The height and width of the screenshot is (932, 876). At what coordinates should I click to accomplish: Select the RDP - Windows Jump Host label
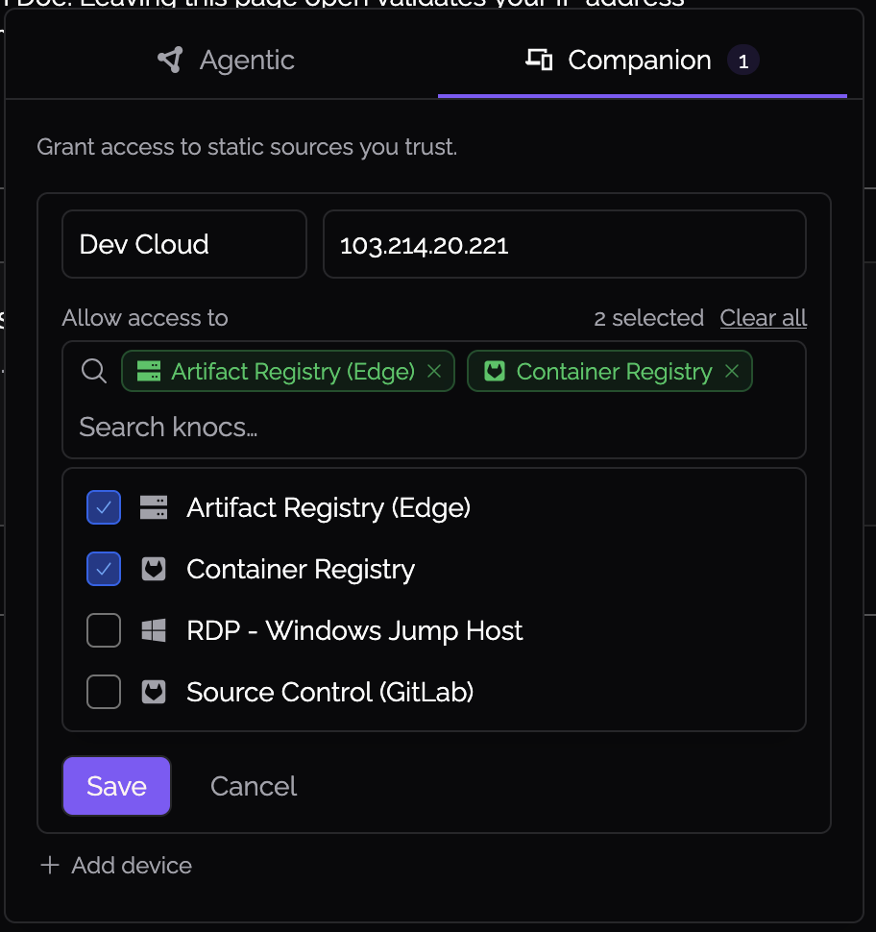coord(354,630)
